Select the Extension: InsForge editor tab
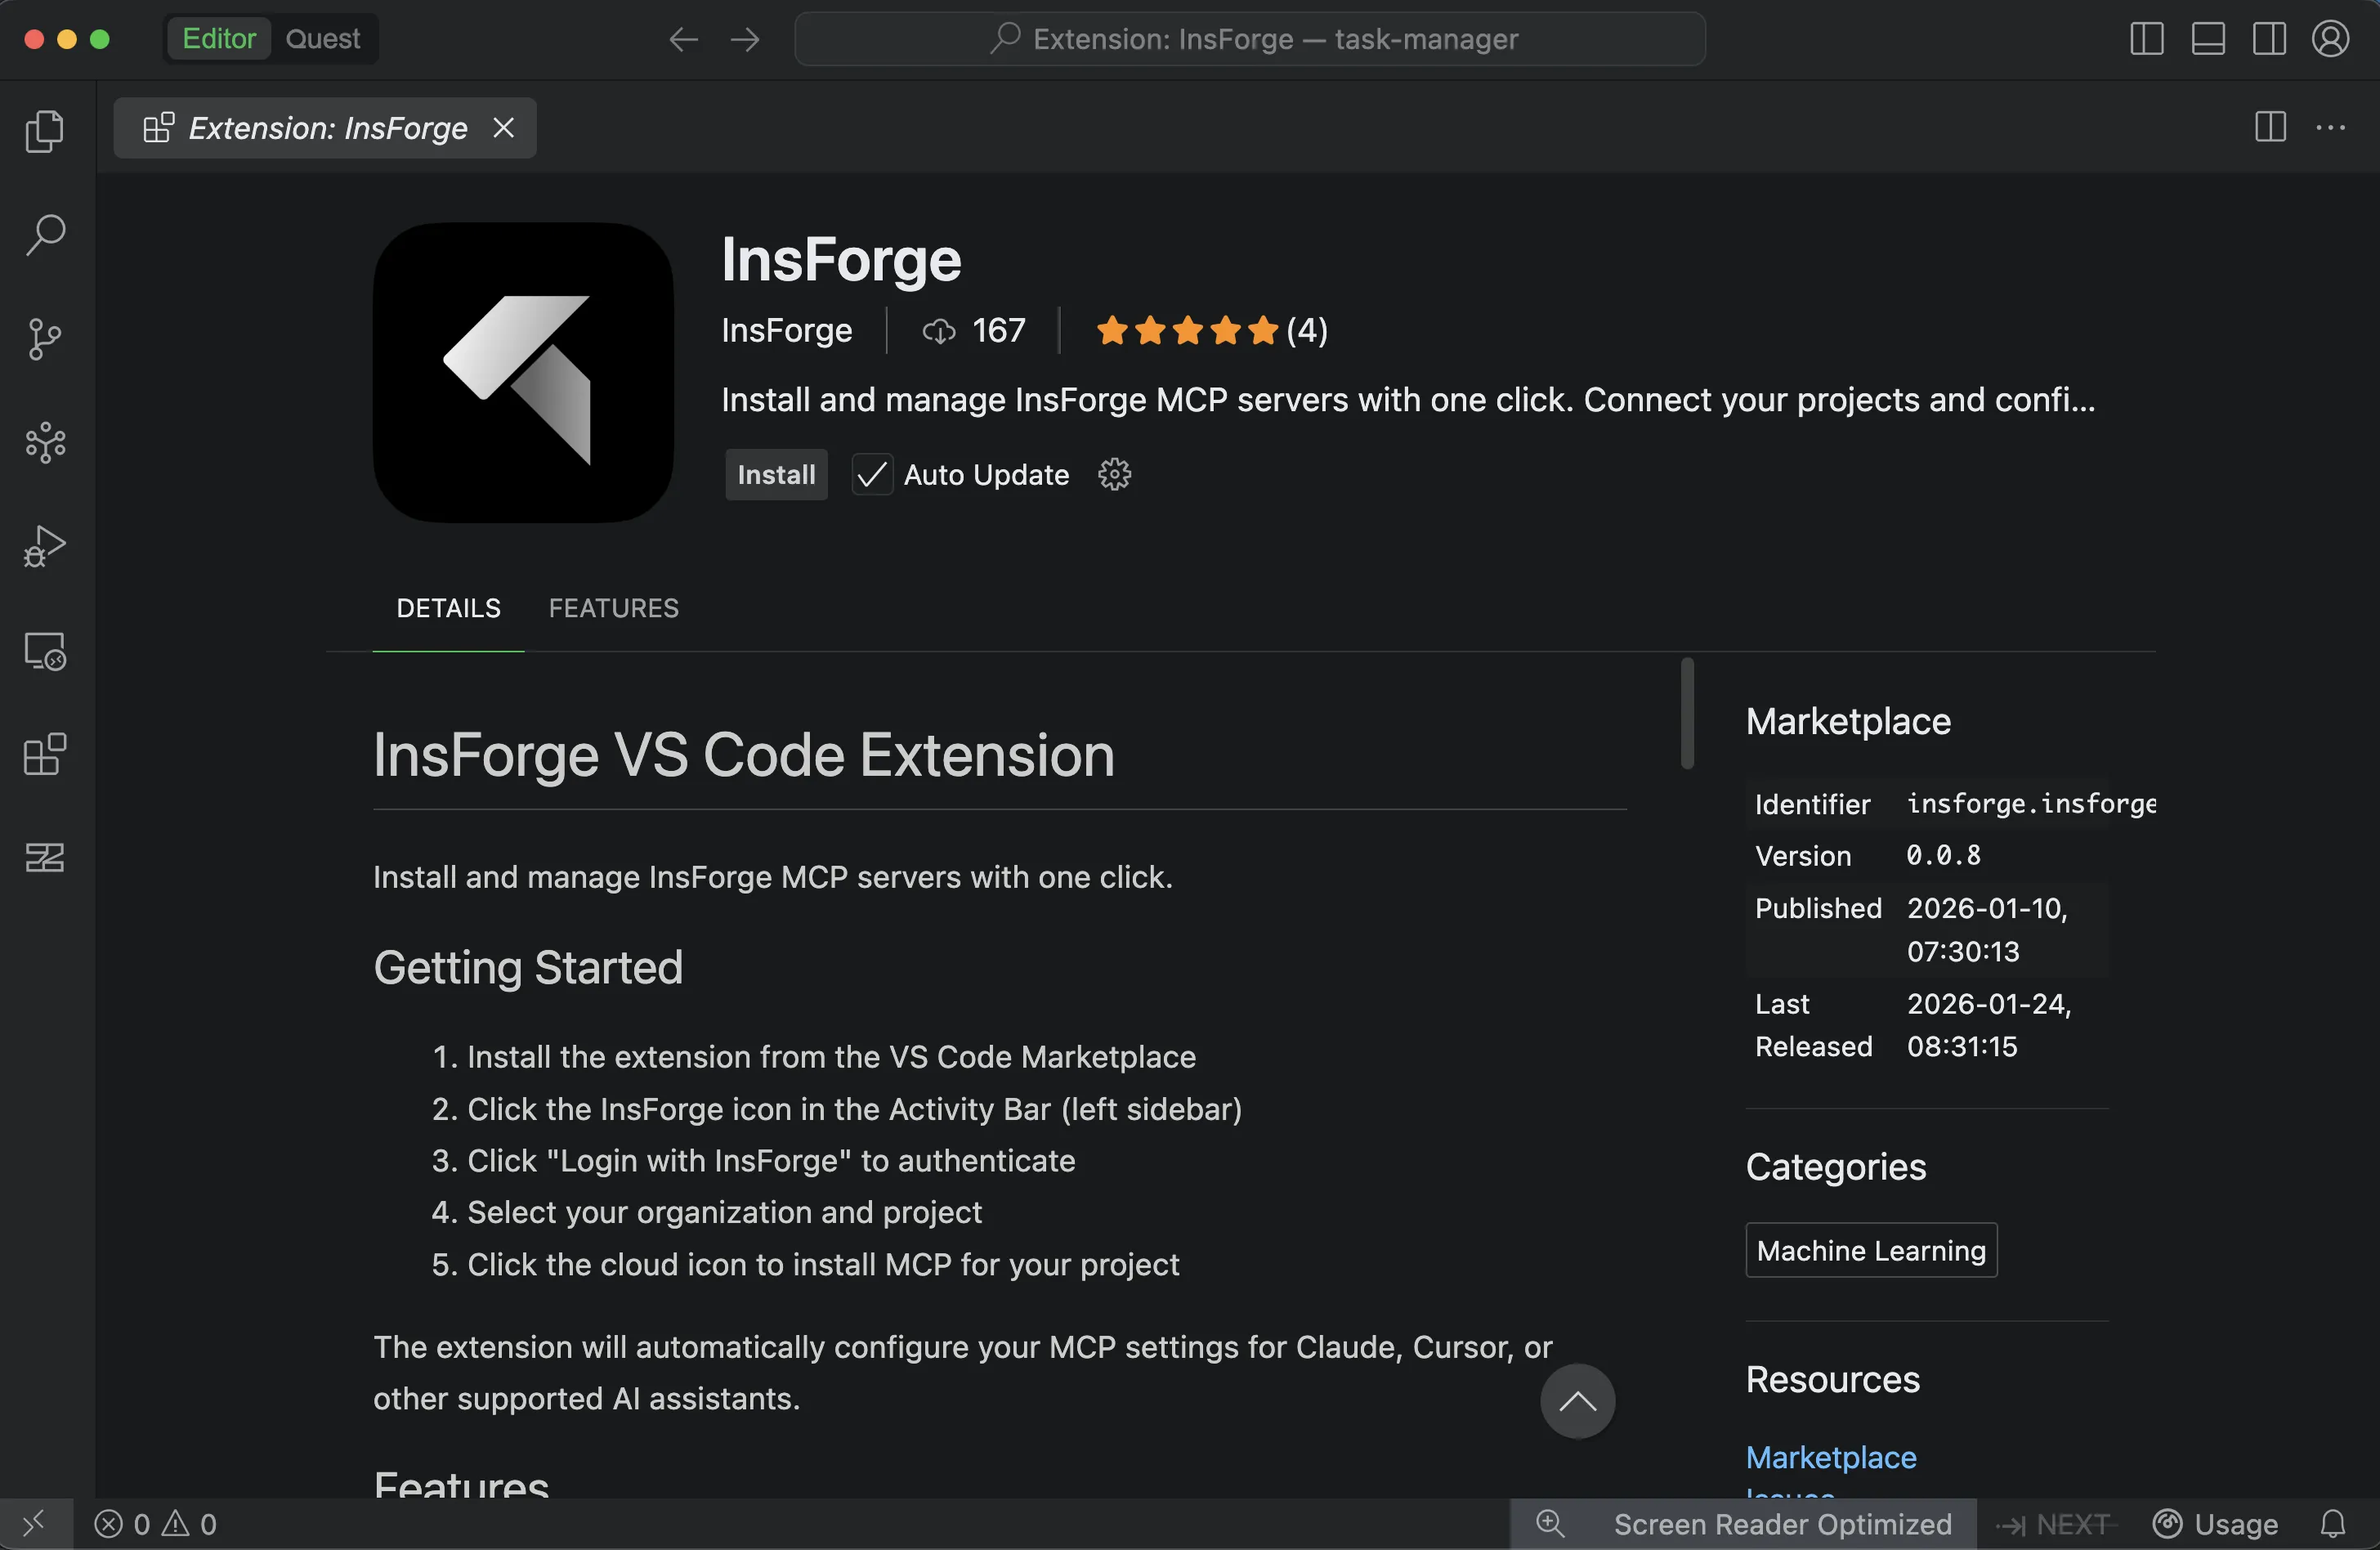Screen dimensions: 2380x1550 click(326, 127)
